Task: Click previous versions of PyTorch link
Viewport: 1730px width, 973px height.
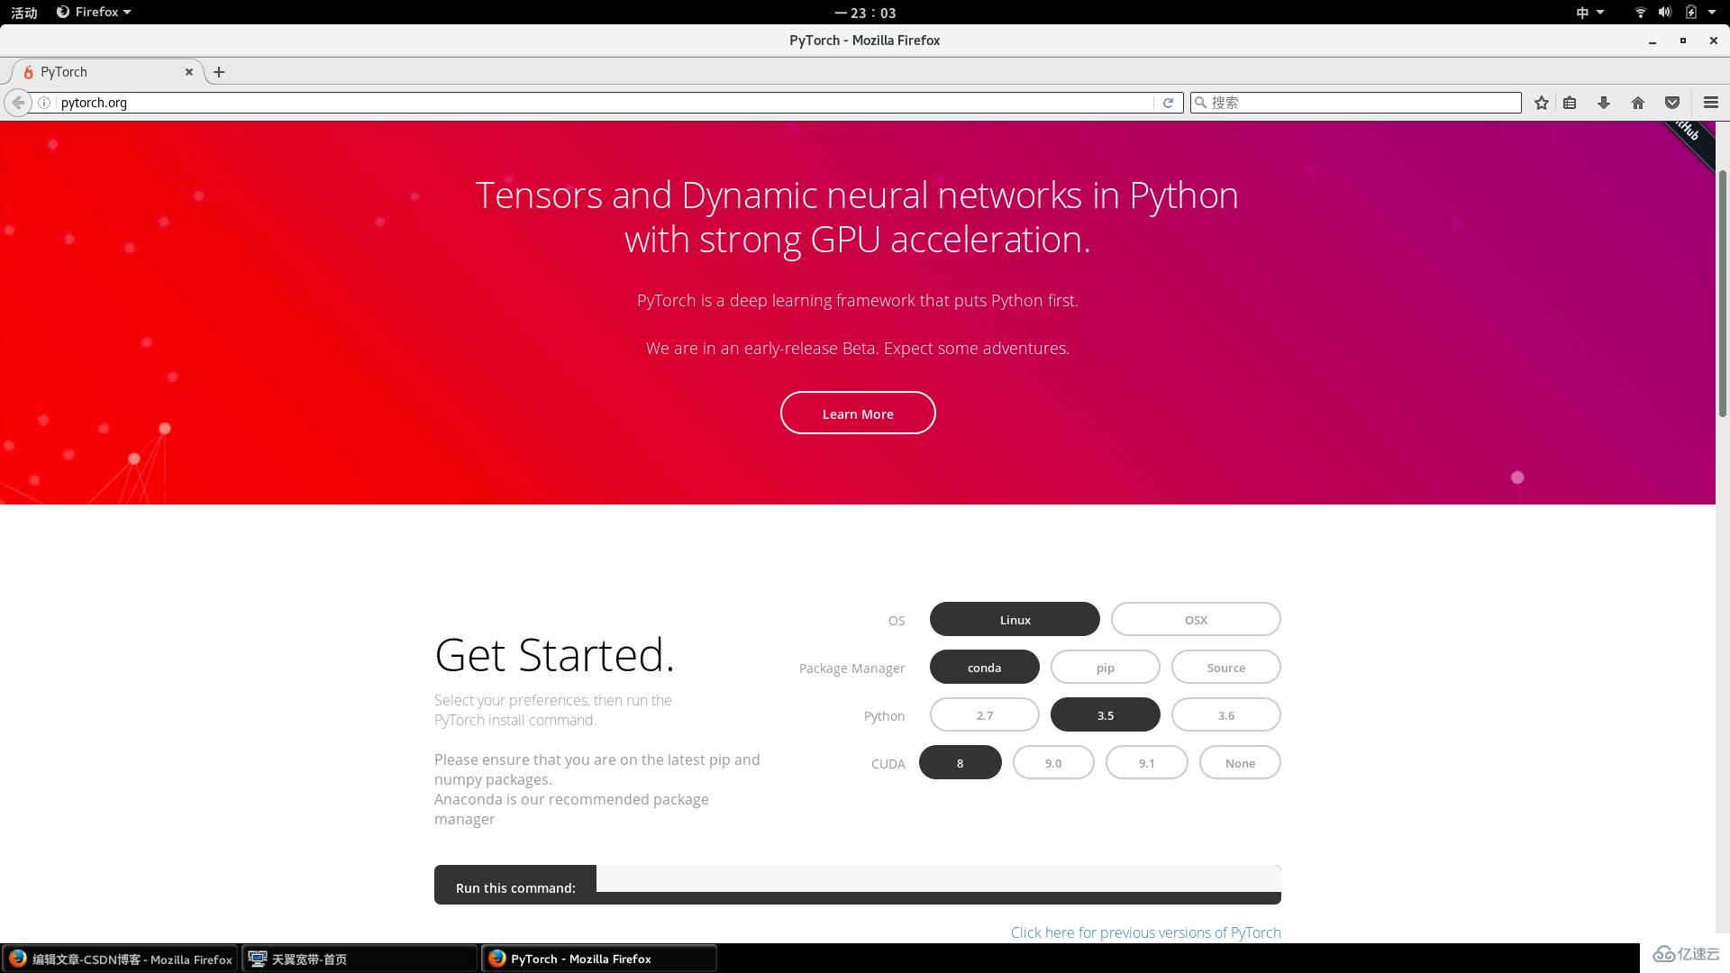Action: coord(1144,932)
